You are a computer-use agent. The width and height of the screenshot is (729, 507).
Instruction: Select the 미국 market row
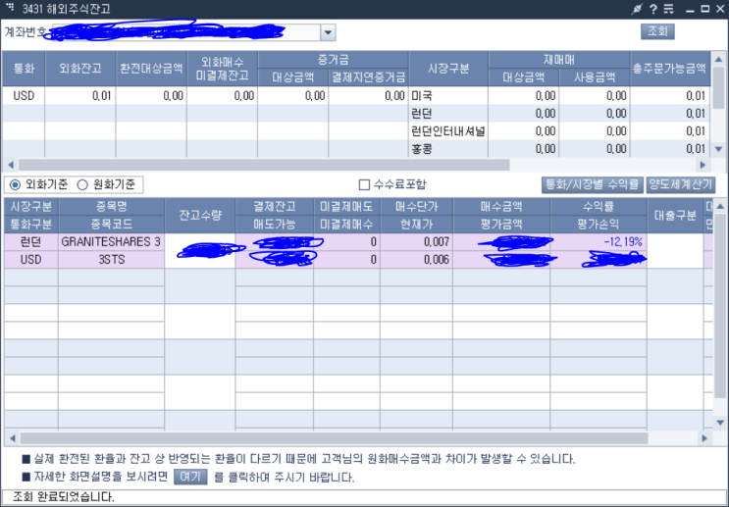448,96
